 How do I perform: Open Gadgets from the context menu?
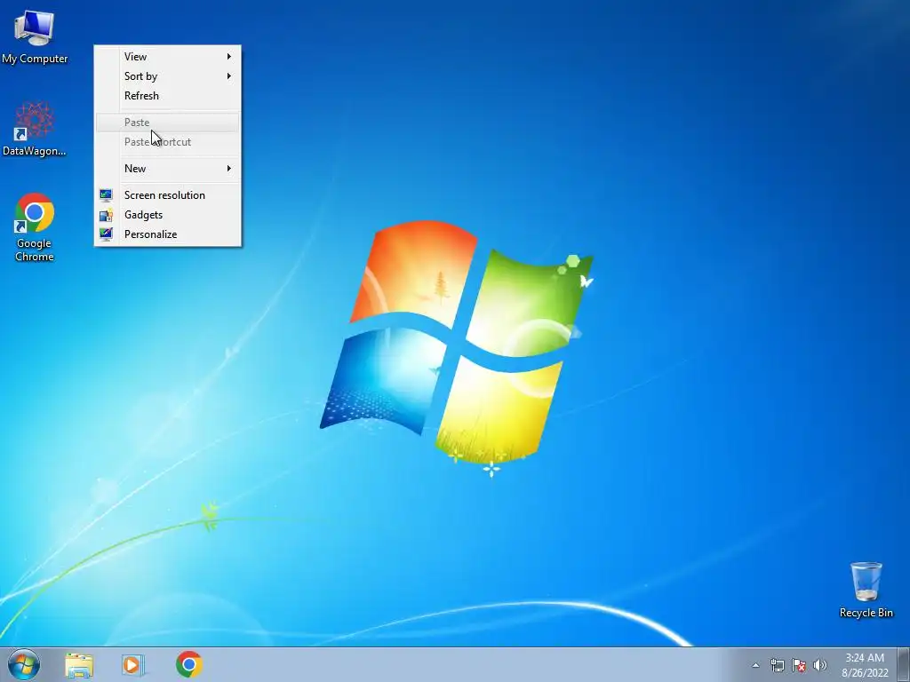click(167, 215)
